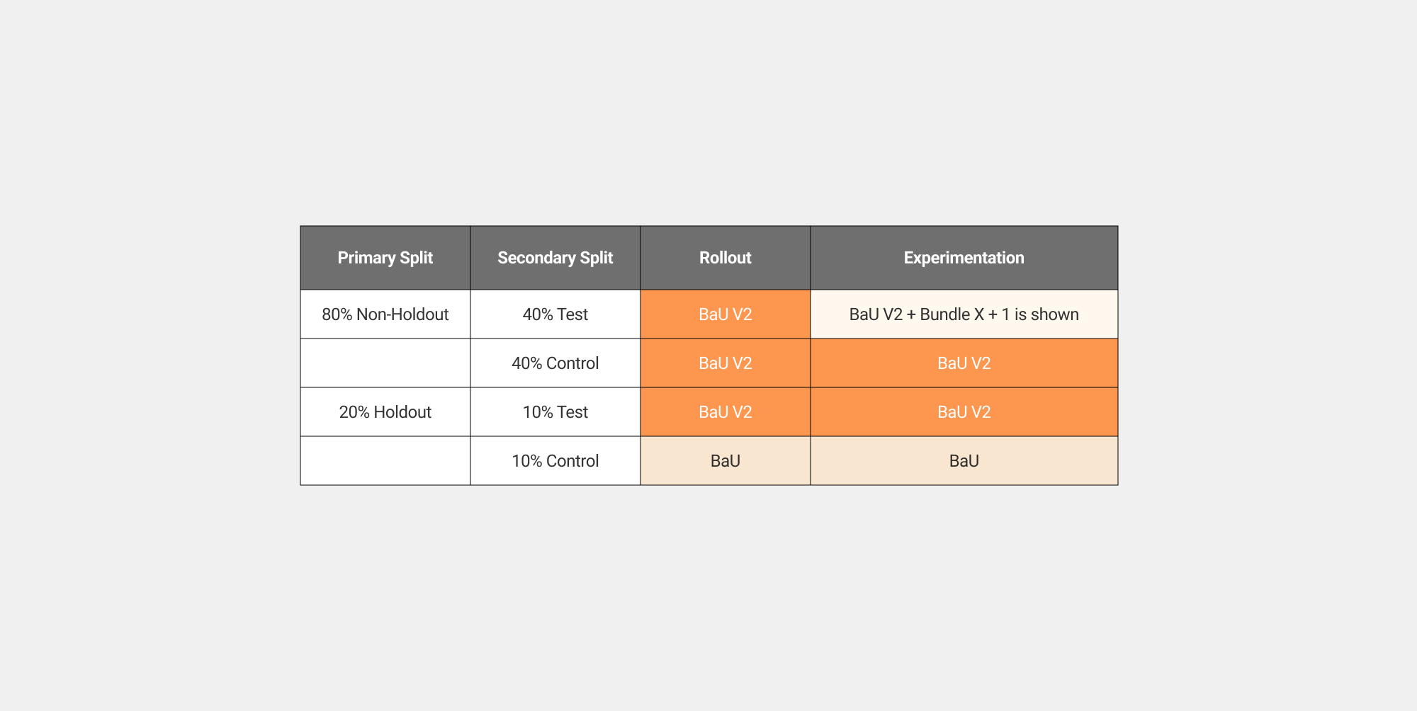Click the 10% Control cell
The image size is (1417, 711).
click(x=555, y=461)
